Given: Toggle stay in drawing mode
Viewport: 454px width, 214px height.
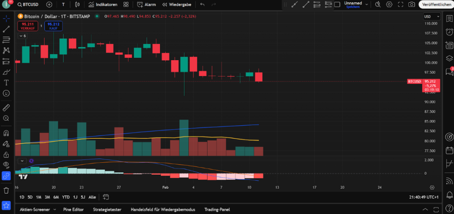Looking at the screenshot, I should click(x=6, y=144).
